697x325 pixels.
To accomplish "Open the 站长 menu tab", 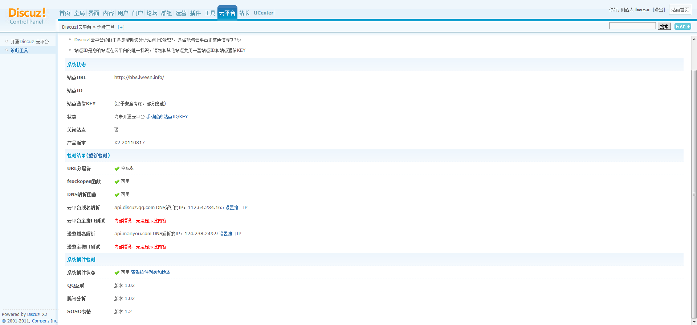I will (x=245, y=13).
